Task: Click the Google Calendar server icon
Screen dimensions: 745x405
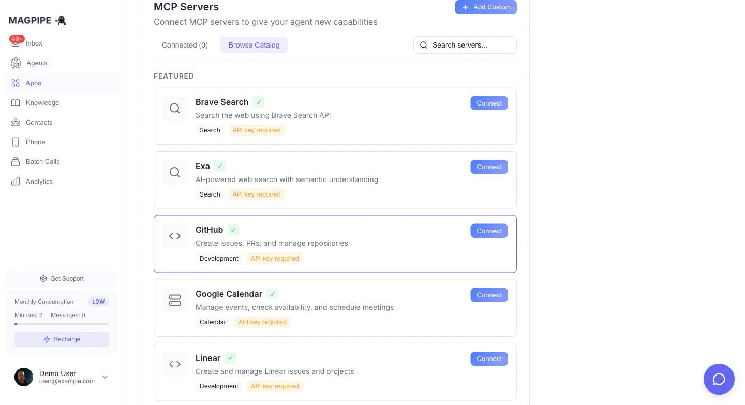Action: pyautogui.click(x=175, y=301)
